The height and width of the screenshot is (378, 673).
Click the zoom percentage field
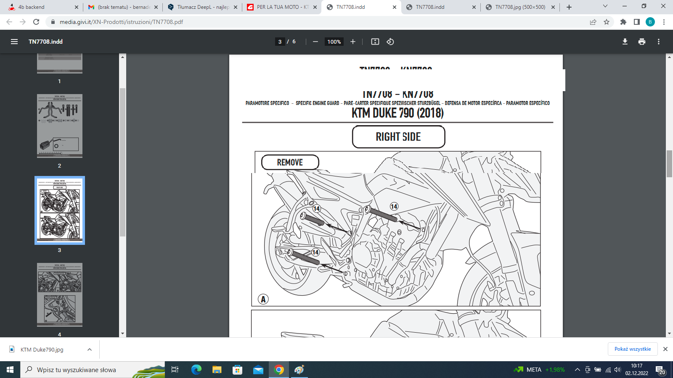[x=334, y=42]
